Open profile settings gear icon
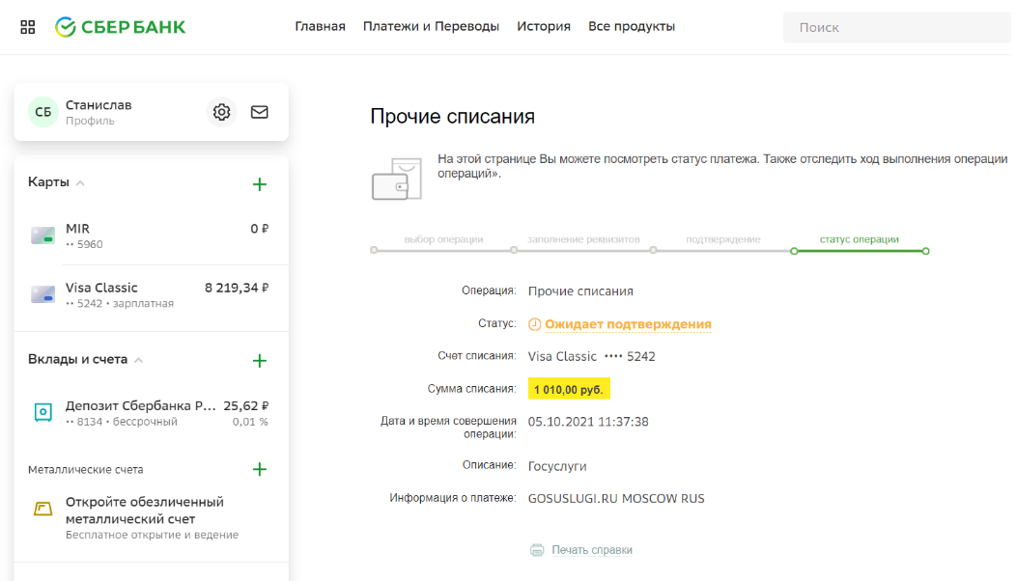The width and height of the screenshot is (1016, 581). [x=221, y=112]
